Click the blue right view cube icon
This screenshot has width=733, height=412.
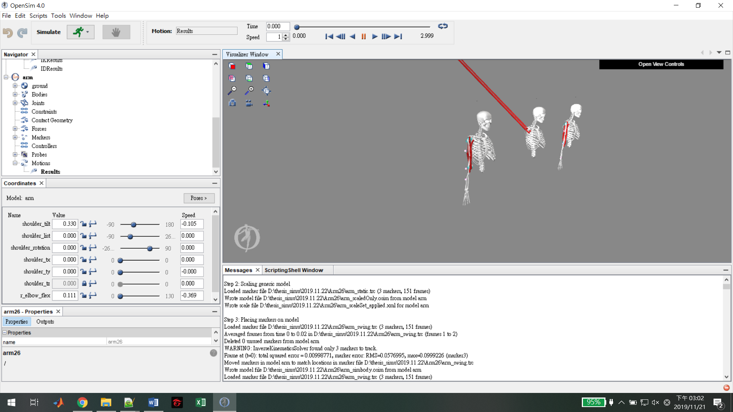coord(266,66)
